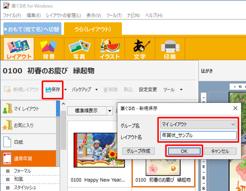Screen dimensions: 246x191
Task: Click the Happy New Year layout thumbnail
Action: tap(99, 150)
